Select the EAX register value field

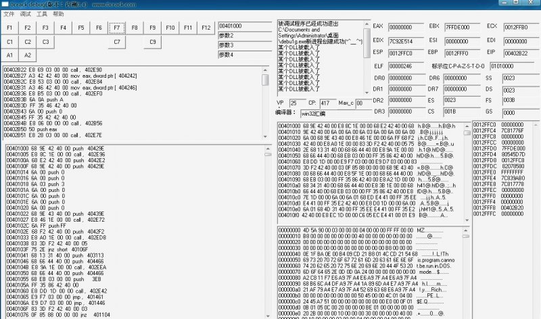[x=406, y=27]
